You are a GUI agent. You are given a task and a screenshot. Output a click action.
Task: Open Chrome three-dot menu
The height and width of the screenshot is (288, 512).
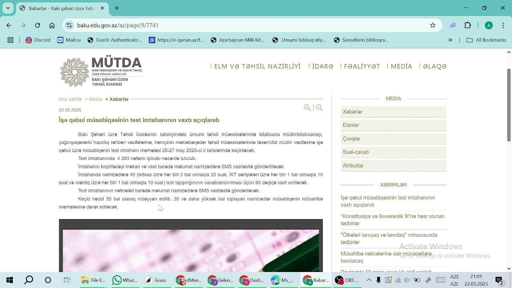pos(503,25)
